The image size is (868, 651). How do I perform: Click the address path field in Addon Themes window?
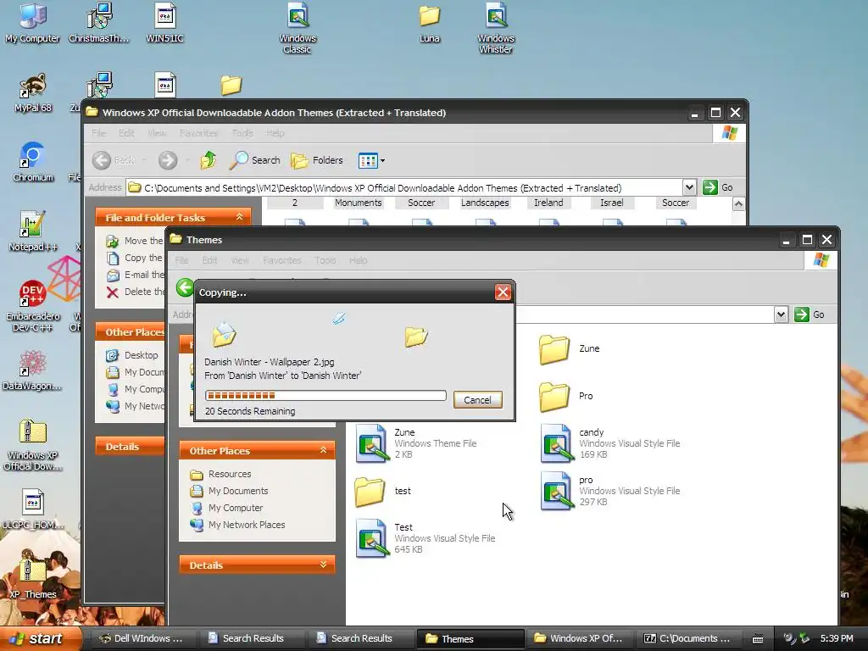(x=404, y=187)
